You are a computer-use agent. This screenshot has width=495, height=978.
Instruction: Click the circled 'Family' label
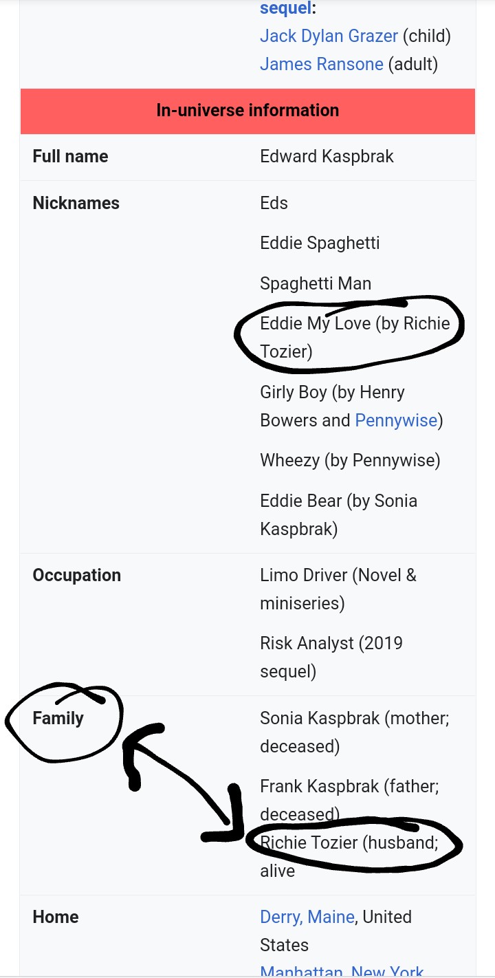click(x=58, y=718)
